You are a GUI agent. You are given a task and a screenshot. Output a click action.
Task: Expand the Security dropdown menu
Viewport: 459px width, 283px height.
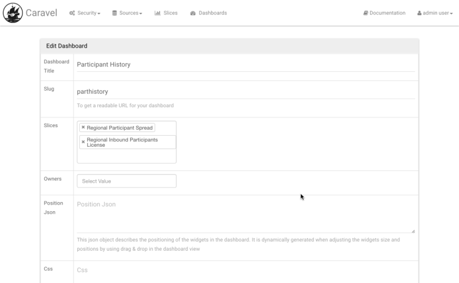point(88,13)
